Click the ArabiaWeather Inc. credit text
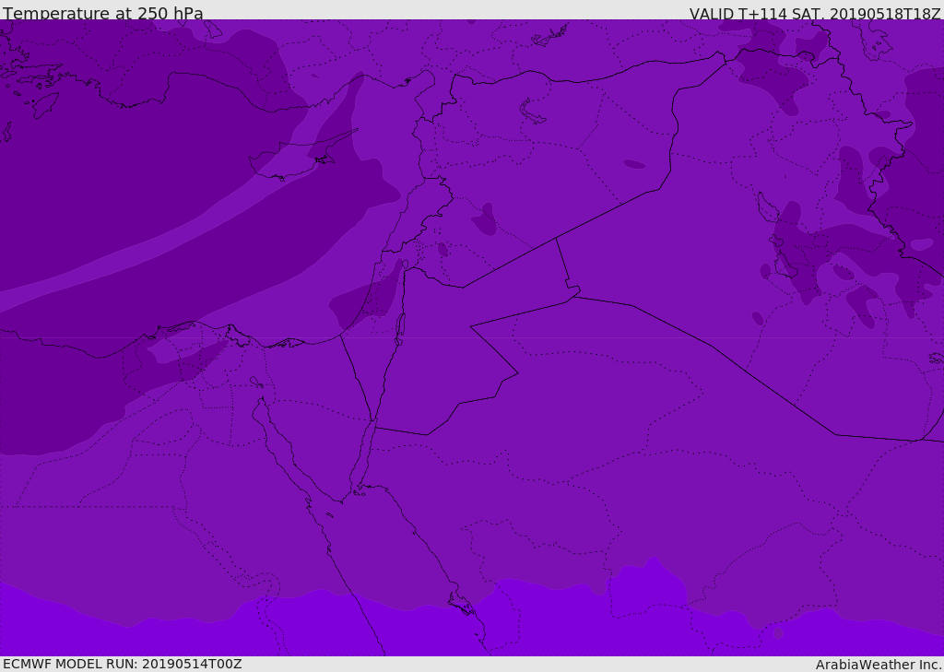This screenshot has width=944, height=672. pos(878,665)
